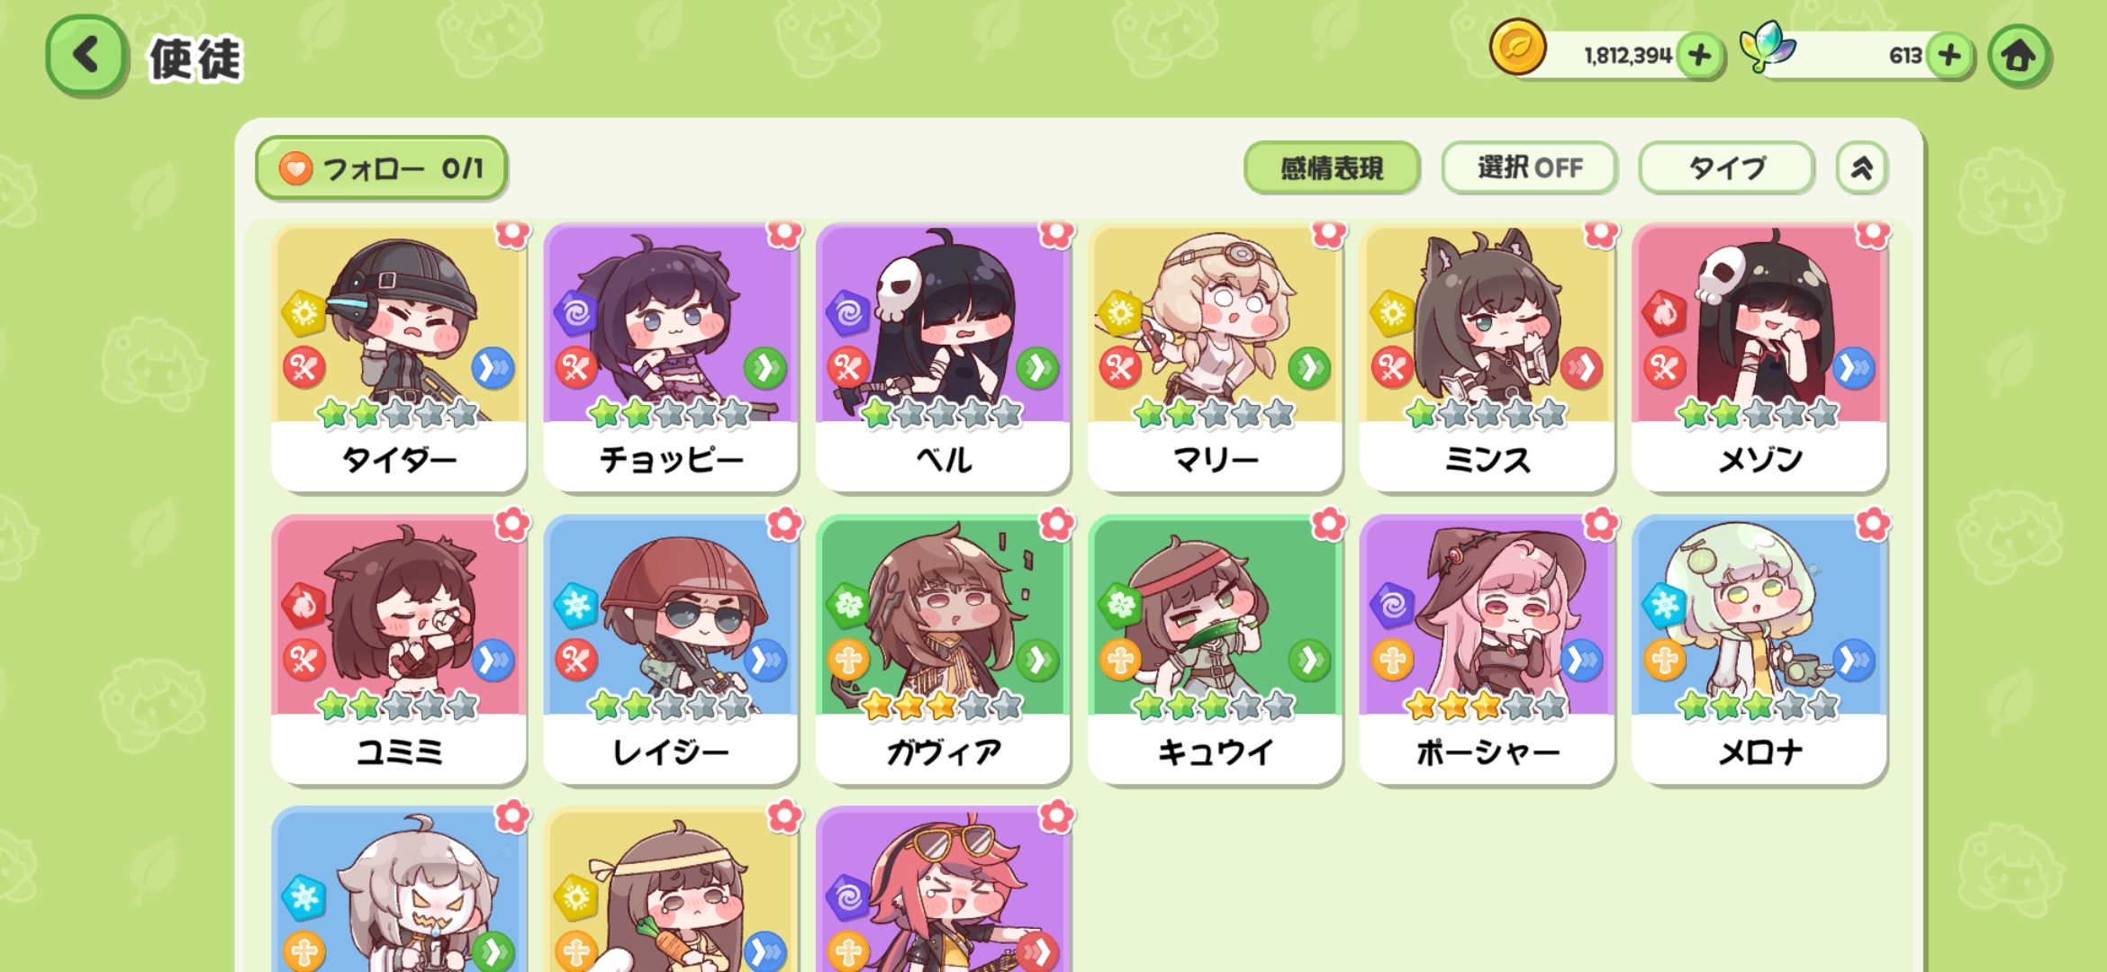Select the チョッピー character card

[x=671, y=358]
